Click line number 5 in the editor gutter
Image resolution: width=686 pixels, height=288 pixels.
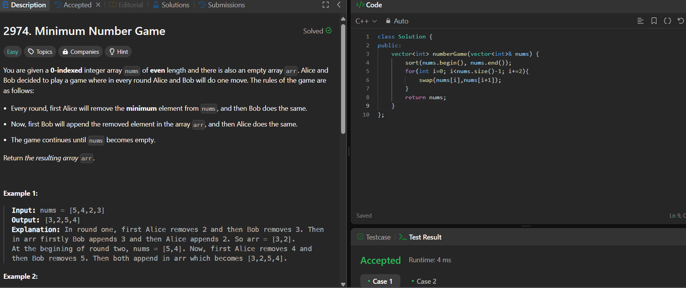click(x=368, y=71)
